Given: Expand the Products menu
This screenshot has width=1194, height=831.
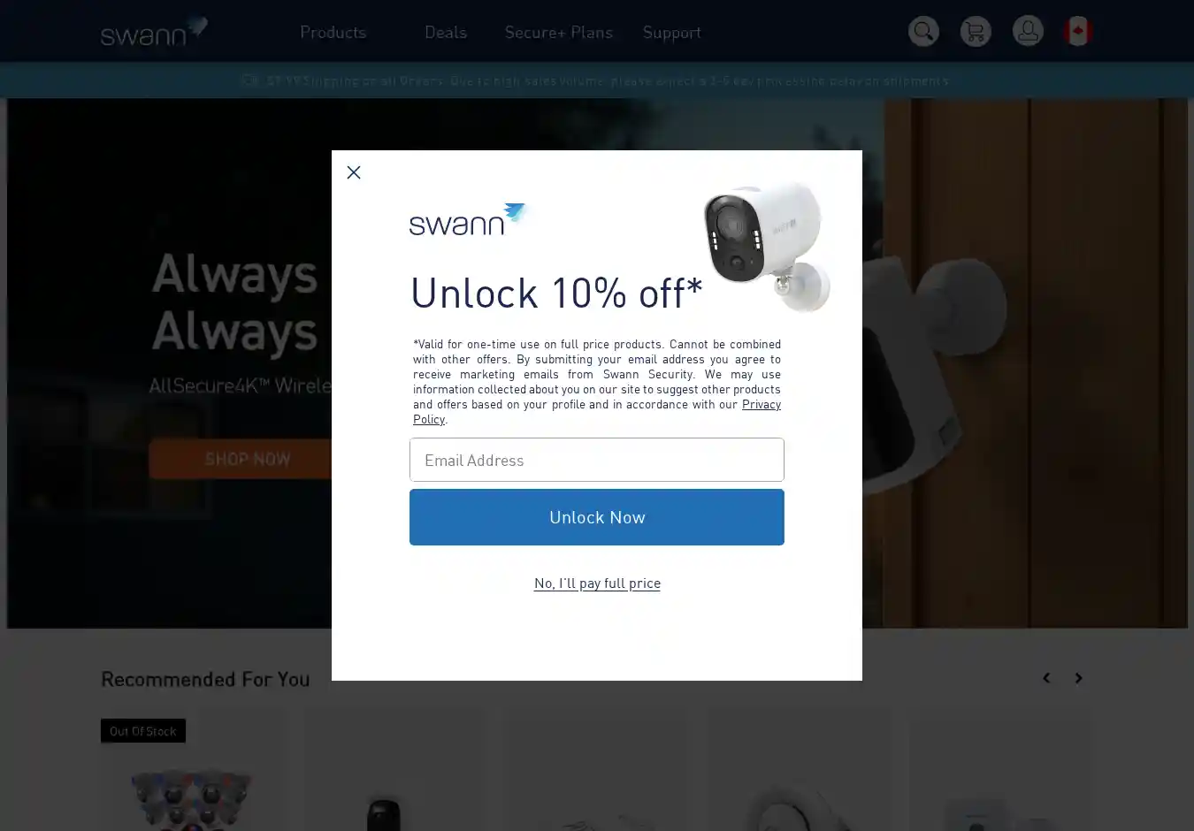Looking at the screenshot, I should point(333,32).
